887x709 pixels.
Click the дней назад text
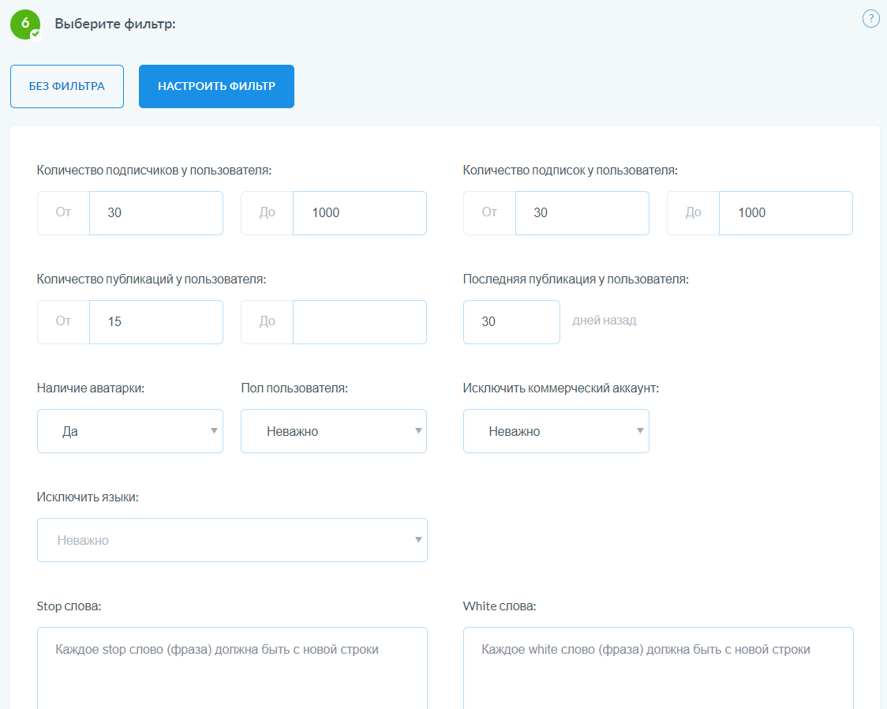coord(604,321)
